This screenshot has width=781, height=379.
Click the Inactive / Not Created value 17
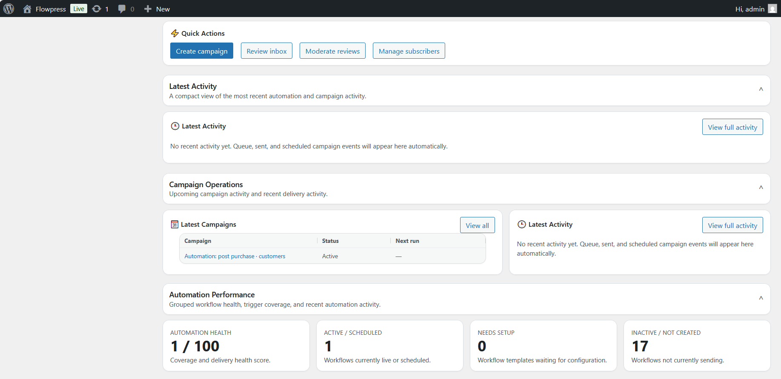640,346
